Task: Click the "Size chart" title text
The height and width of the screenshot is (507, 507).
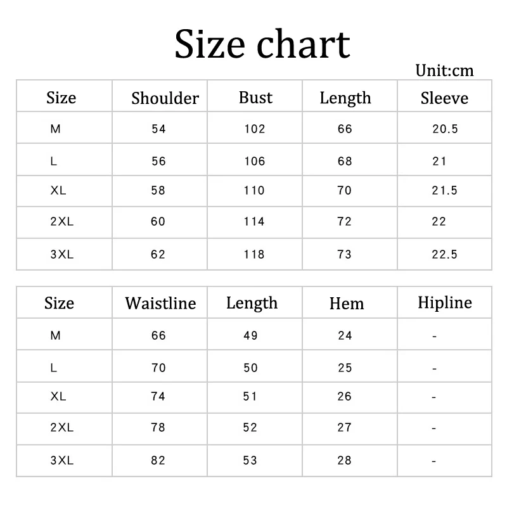Action: [x=262, y=44]
